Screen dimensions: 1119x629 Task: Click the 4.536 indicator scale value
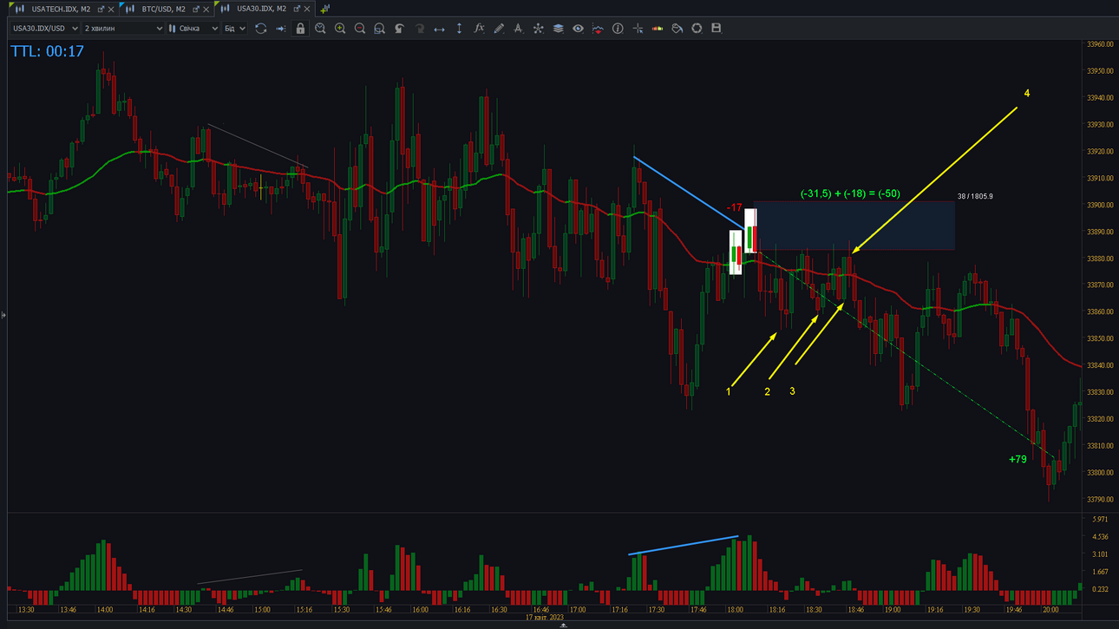point(1099,537)
